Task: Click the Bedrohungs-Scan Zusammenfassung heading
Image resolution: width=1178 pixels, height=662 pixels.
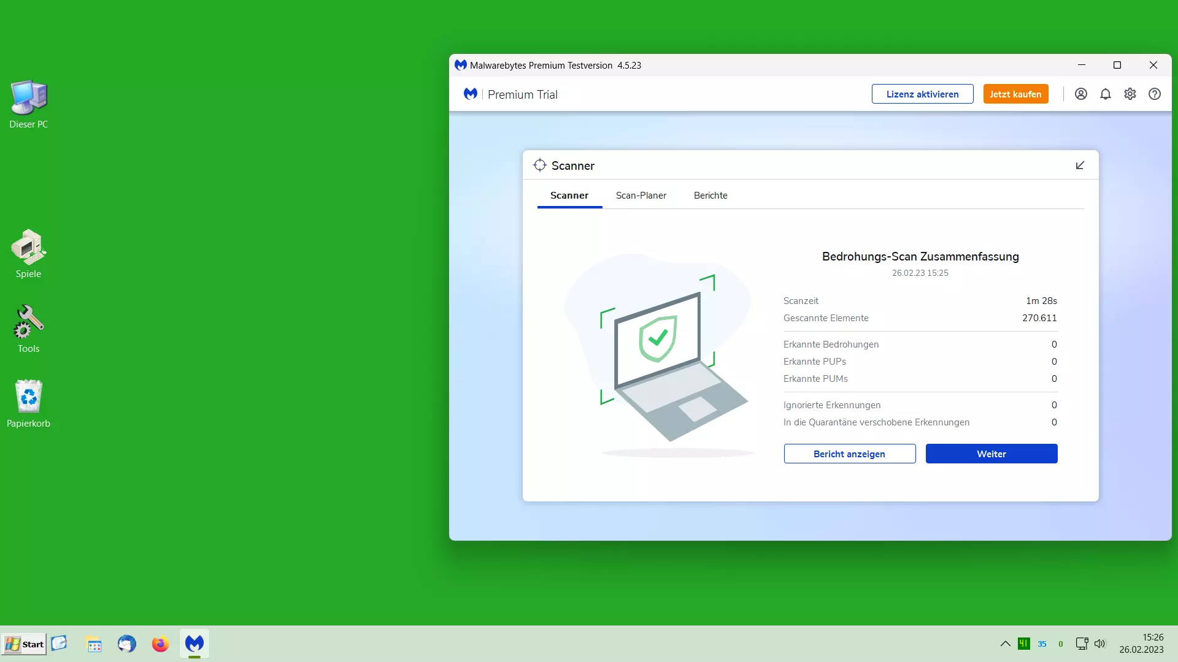Action: [920, 257]
